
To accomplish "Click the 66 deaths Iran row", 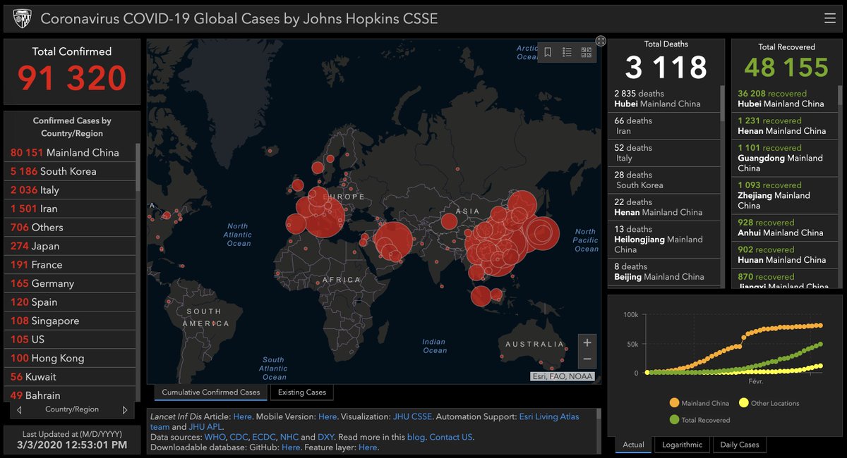I will pos(664,126).
